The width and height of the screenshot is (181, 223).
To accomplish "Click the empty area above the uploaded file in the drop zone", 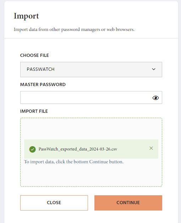I will (x=91, y=129).
